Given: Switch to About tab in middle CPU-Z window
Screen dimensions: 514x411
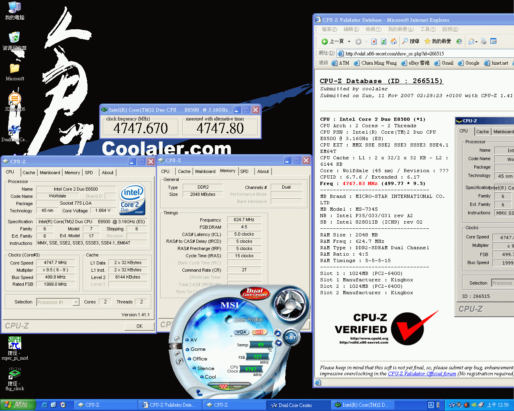Looking at the screenshot, I should [x=263, y=171].
